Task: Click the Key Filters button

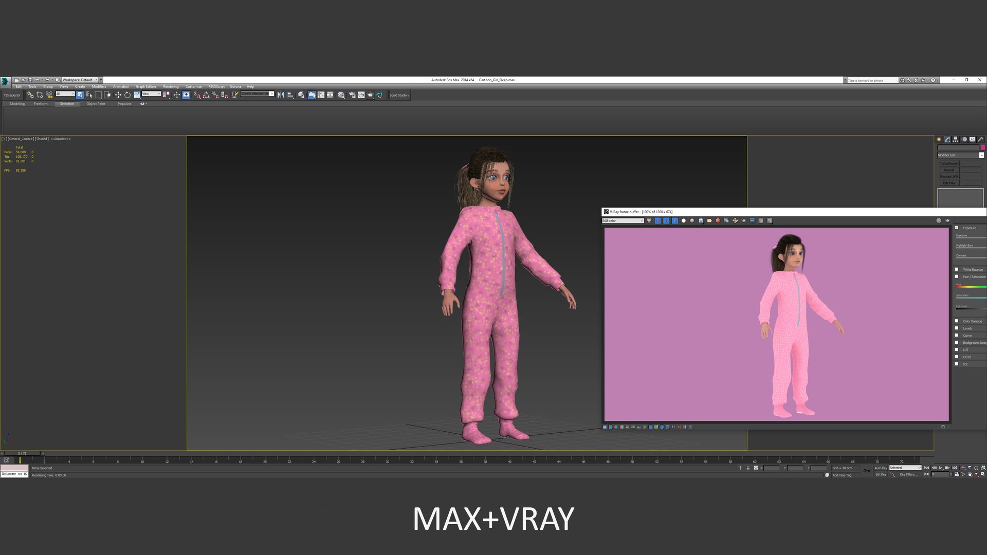Action: (908, 474)
